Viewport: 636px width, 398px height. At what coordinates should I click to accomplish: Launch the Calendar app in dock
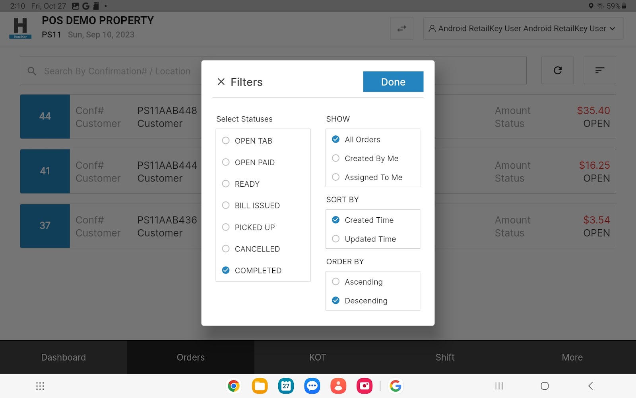tap(286, 386)
